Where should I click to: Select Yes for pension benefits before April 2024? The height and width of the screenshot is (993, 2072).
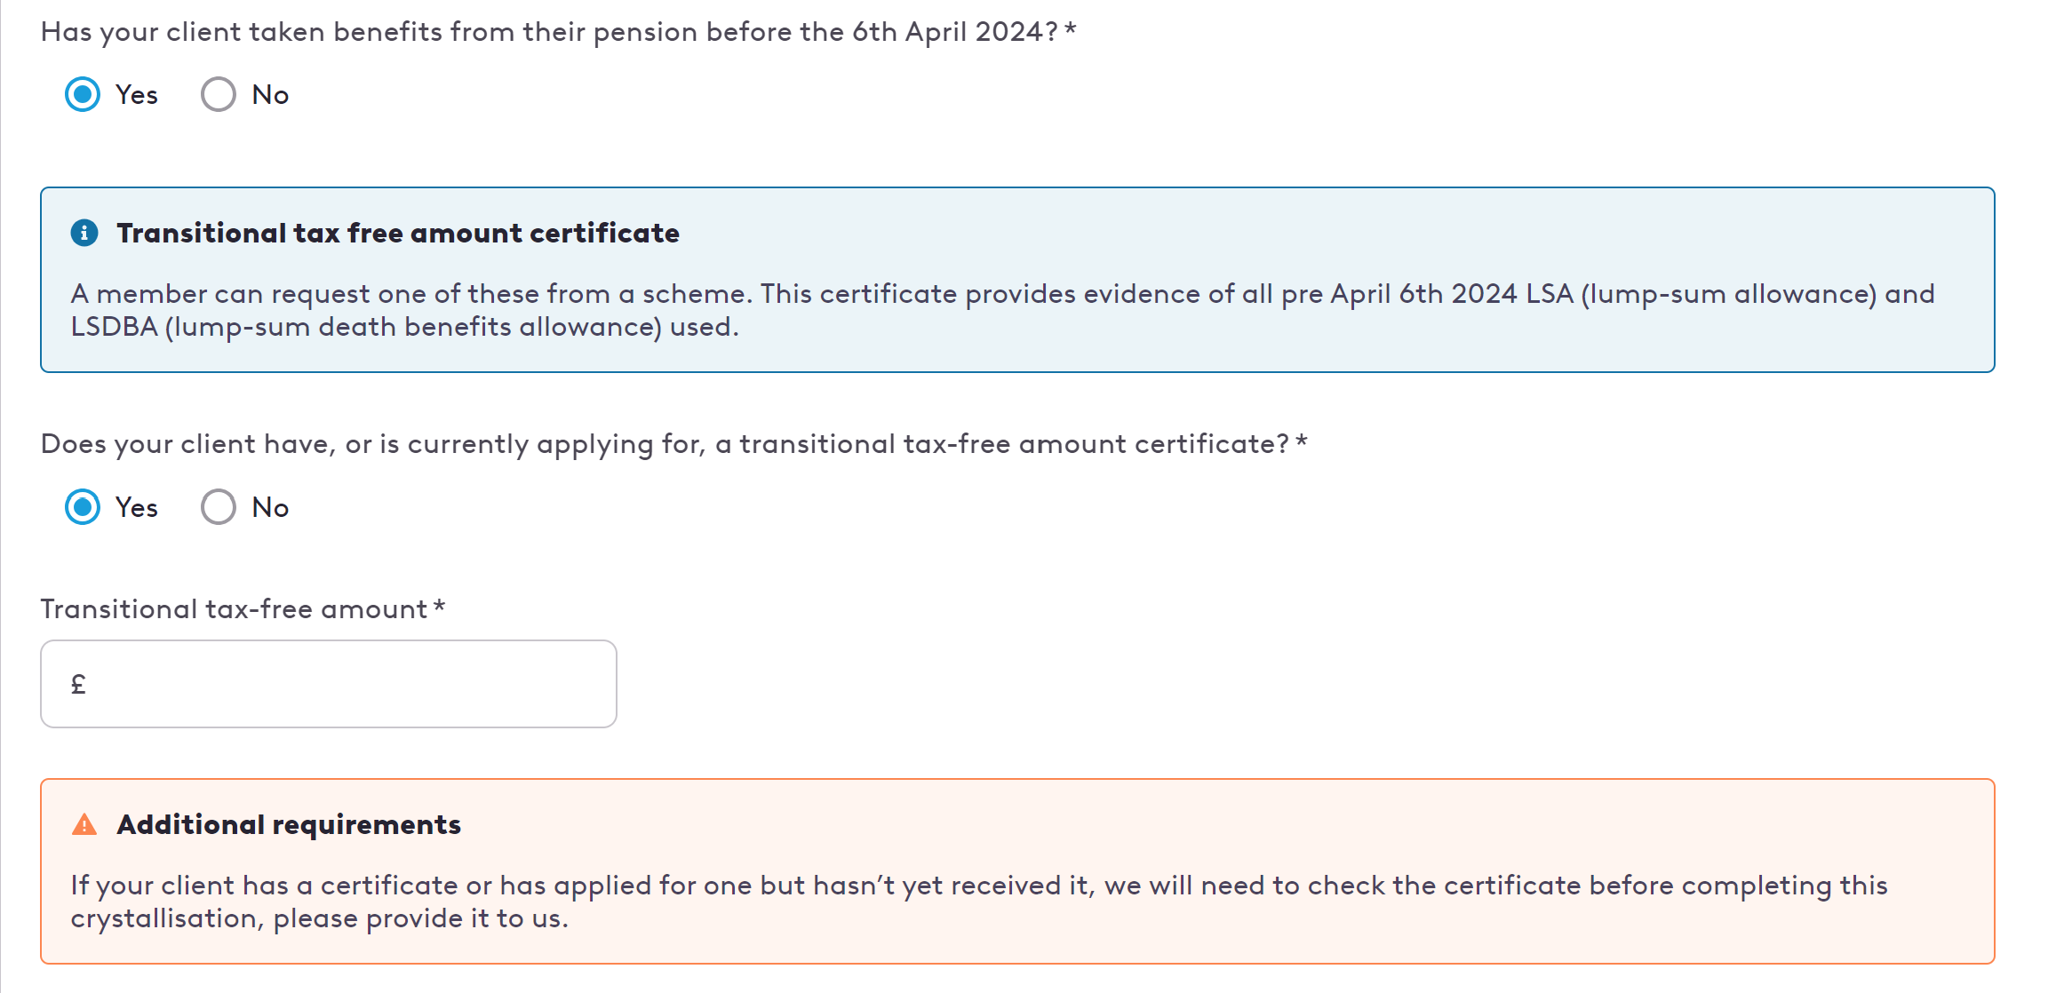[83, 94]
